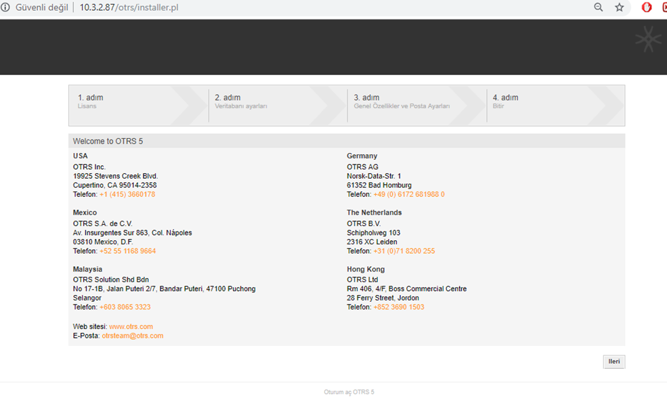Viewport: 667px width, 400px height.
Task: Click the 'Welcome to OTRS 5' heading
Action: pos(108,141)
